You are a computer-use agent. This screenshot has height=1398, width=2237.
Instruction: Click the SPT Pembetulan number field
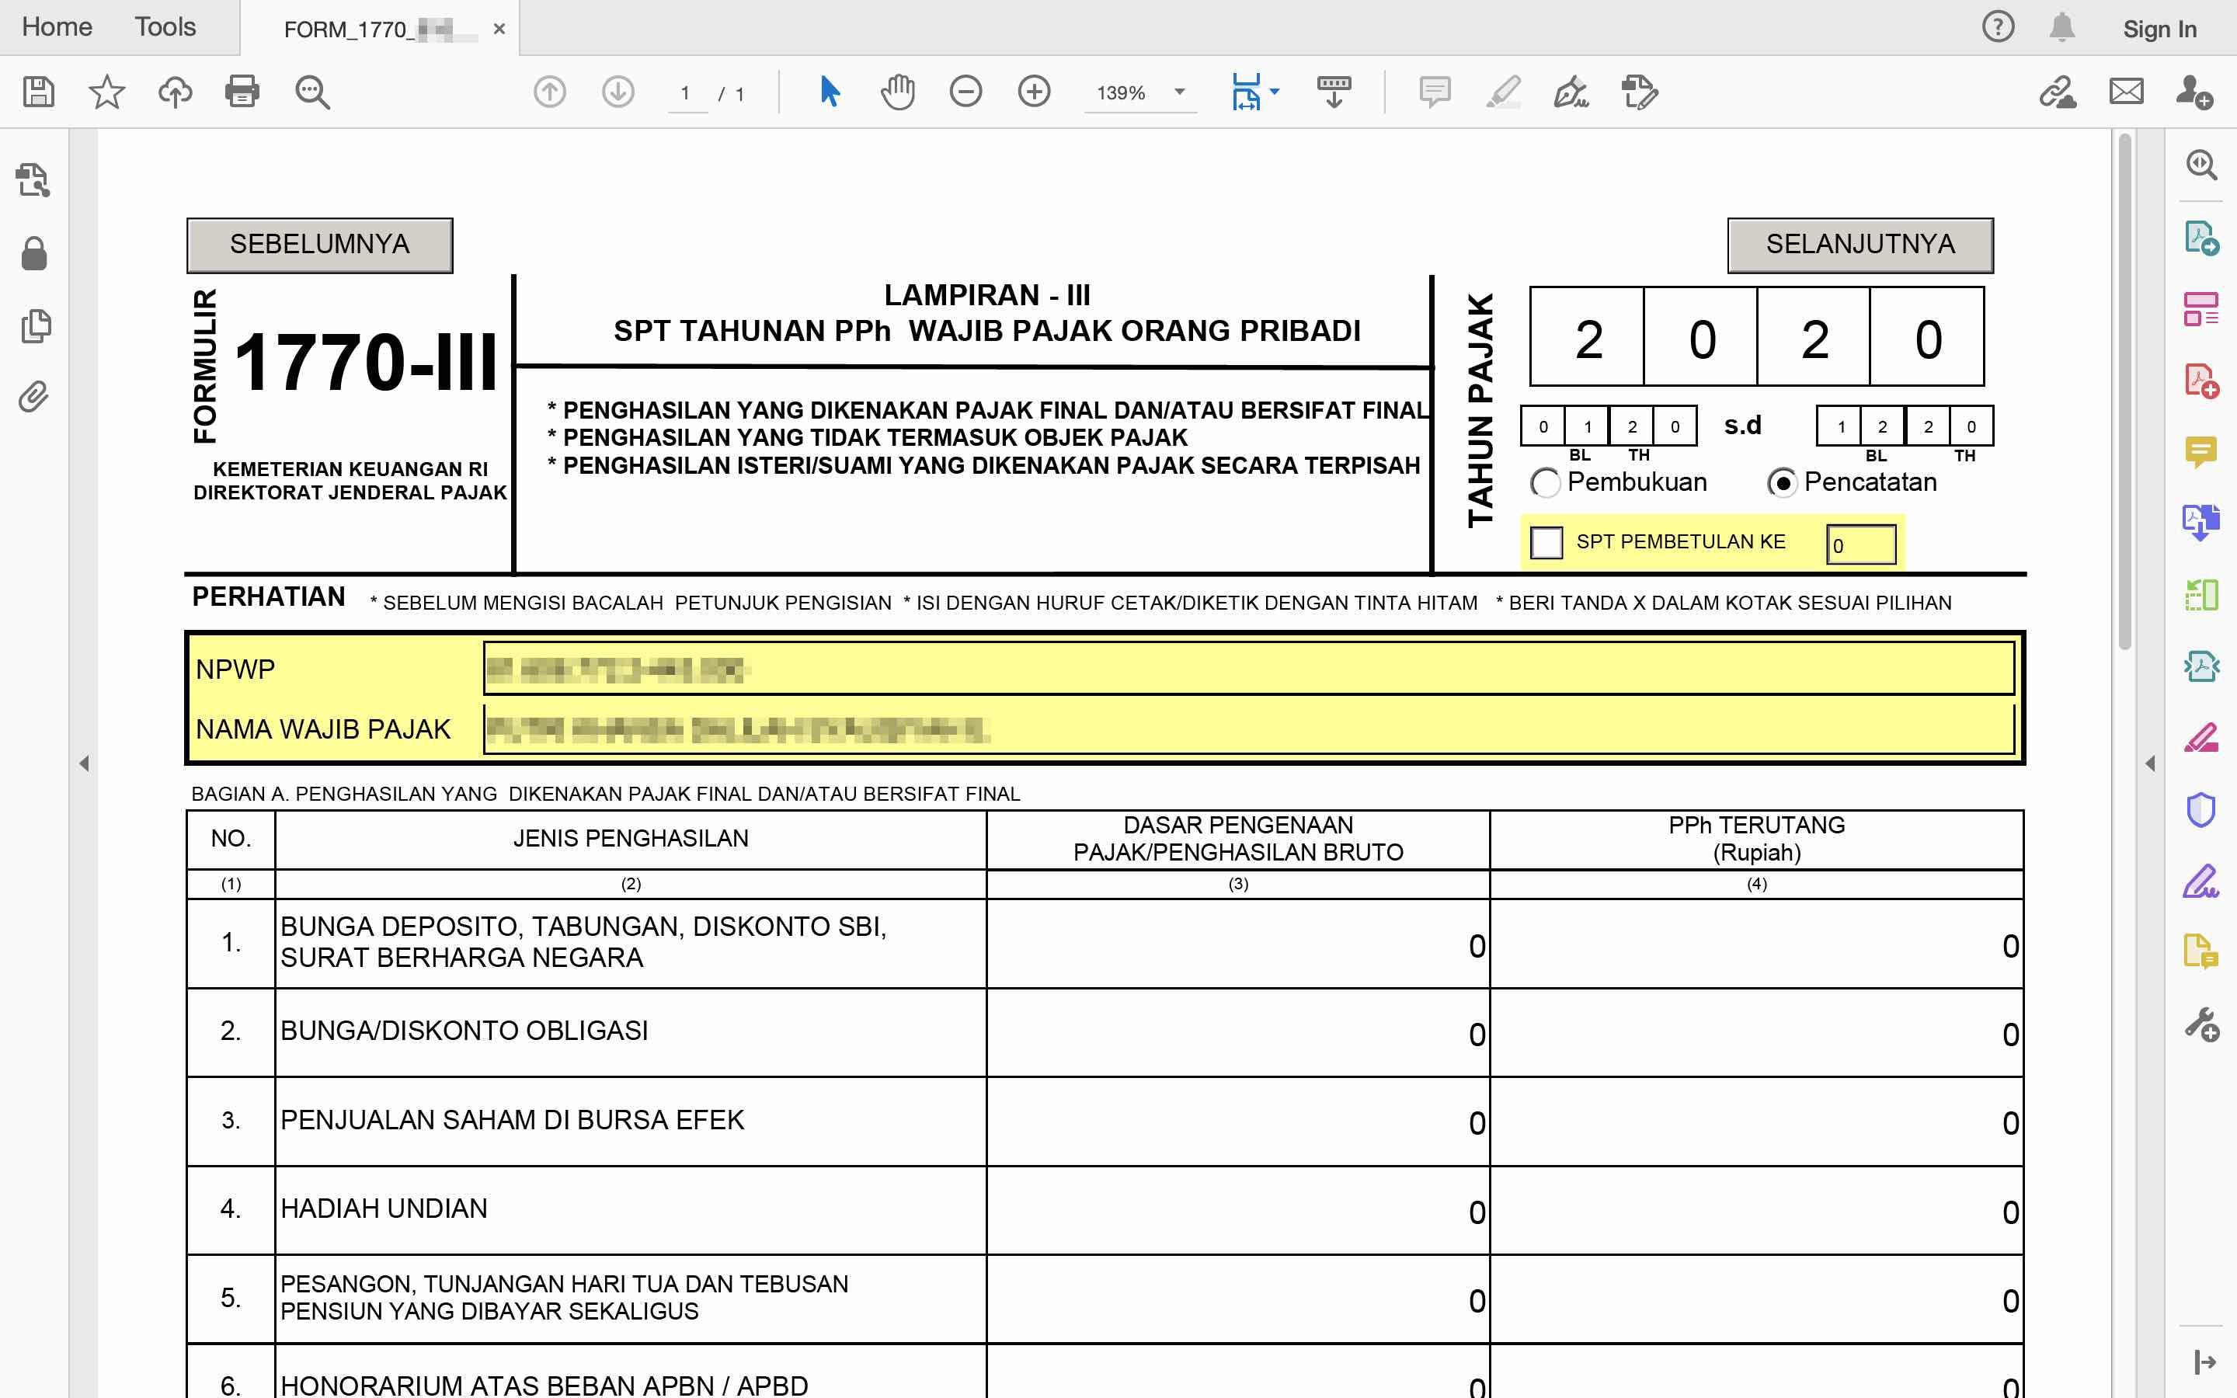1861,544
